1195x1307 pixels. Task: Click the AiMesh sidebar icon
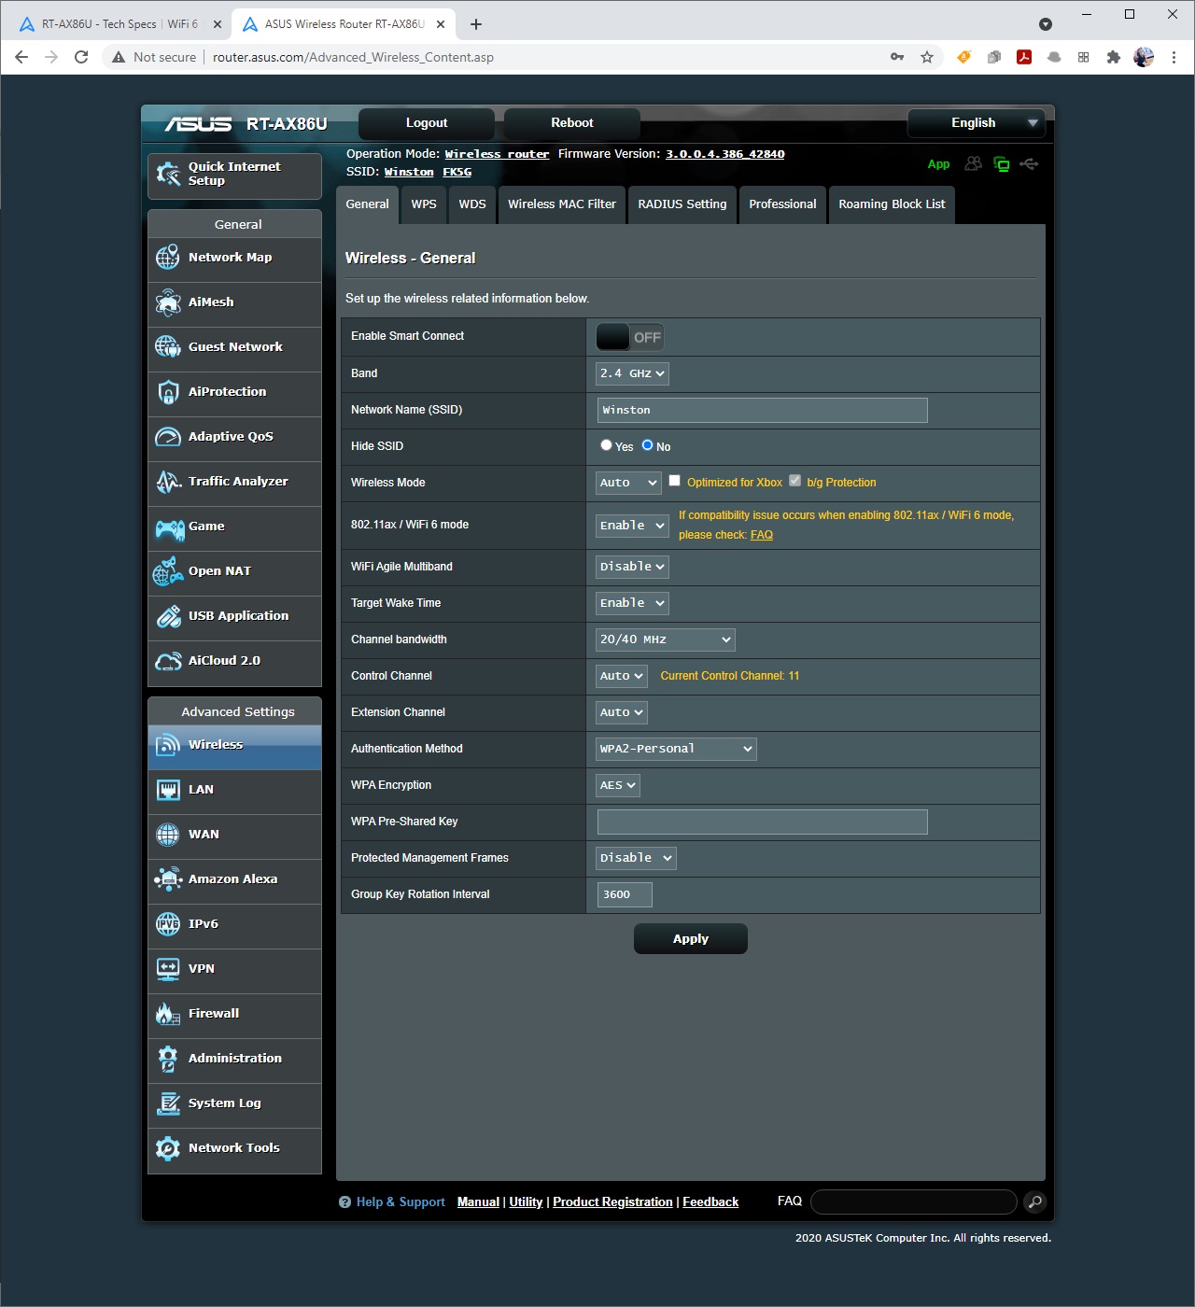coord(168,302)
